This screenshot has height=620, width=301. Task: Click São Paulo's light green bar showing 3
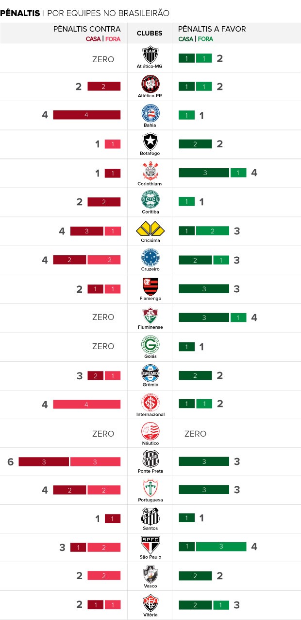[x=221, y=547]
